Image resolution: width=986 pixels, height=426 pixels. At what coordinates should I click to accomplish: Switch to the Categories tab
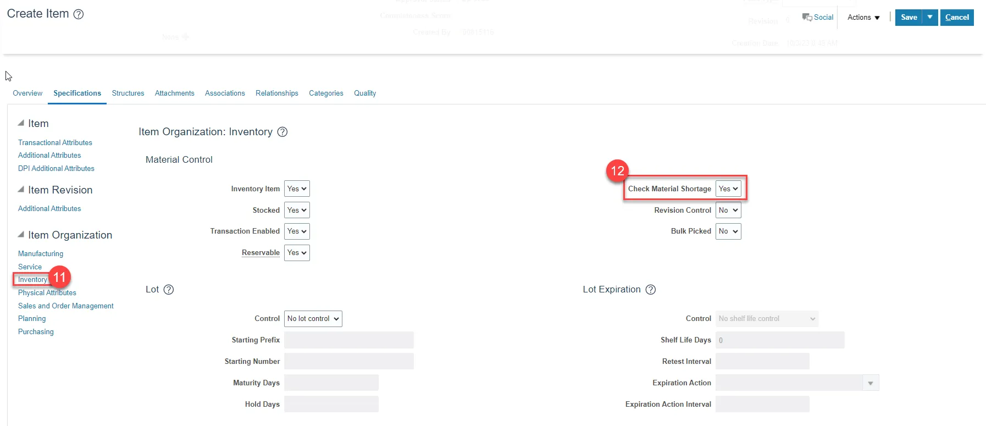click(326, 93)
